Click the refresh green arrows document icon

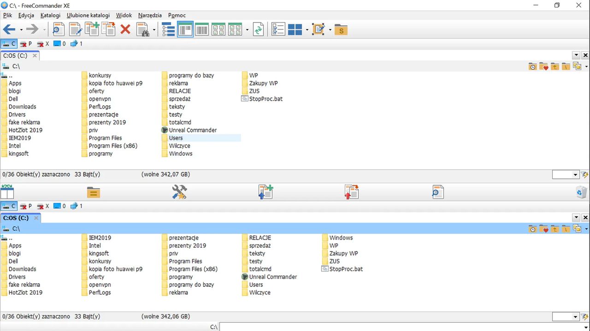pos(258,30)
